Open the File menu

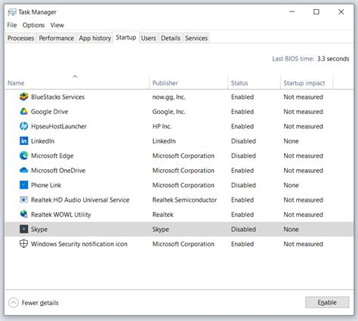click(12, 25)
